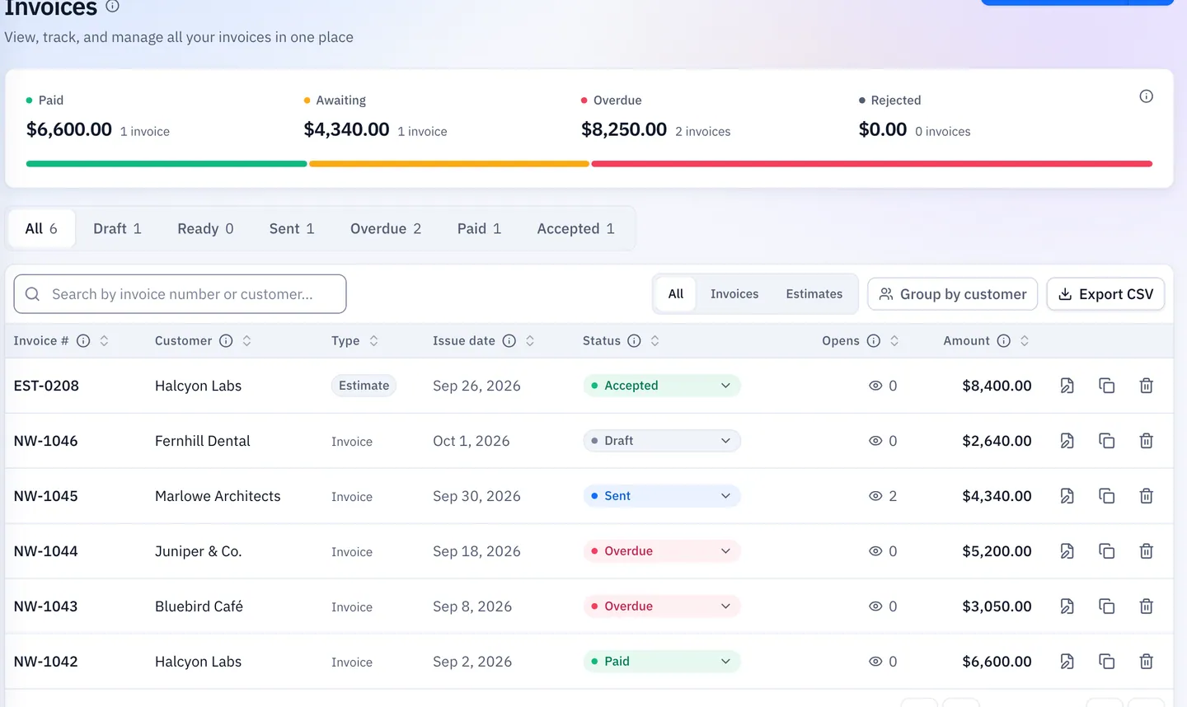The height and width of the screenshot is (707, 1187).
Task: Open invoice number NW-1044
Action: 46,551
